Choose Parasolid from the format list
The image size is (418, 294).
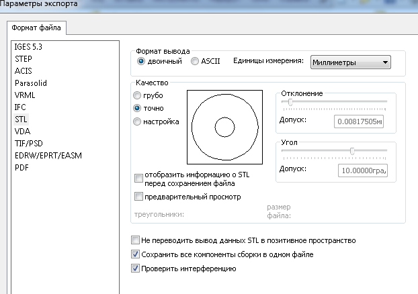coord(30,83)
